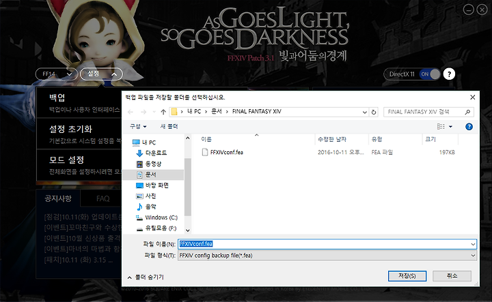Click the search magnifier icon

pyautogui.click(x=467, y=112)
